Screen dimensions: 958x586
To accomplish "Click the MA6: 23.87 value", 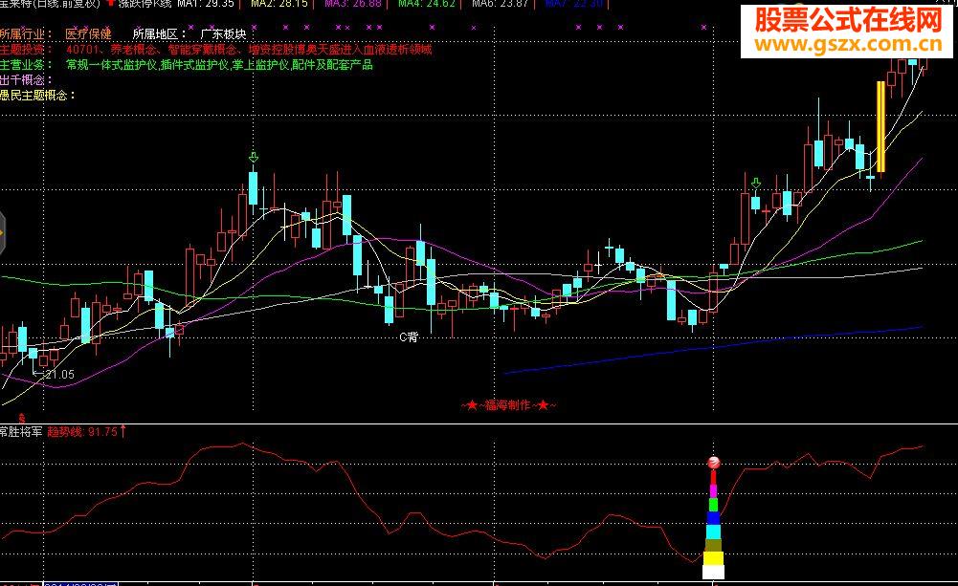I will tap(501, 4).
